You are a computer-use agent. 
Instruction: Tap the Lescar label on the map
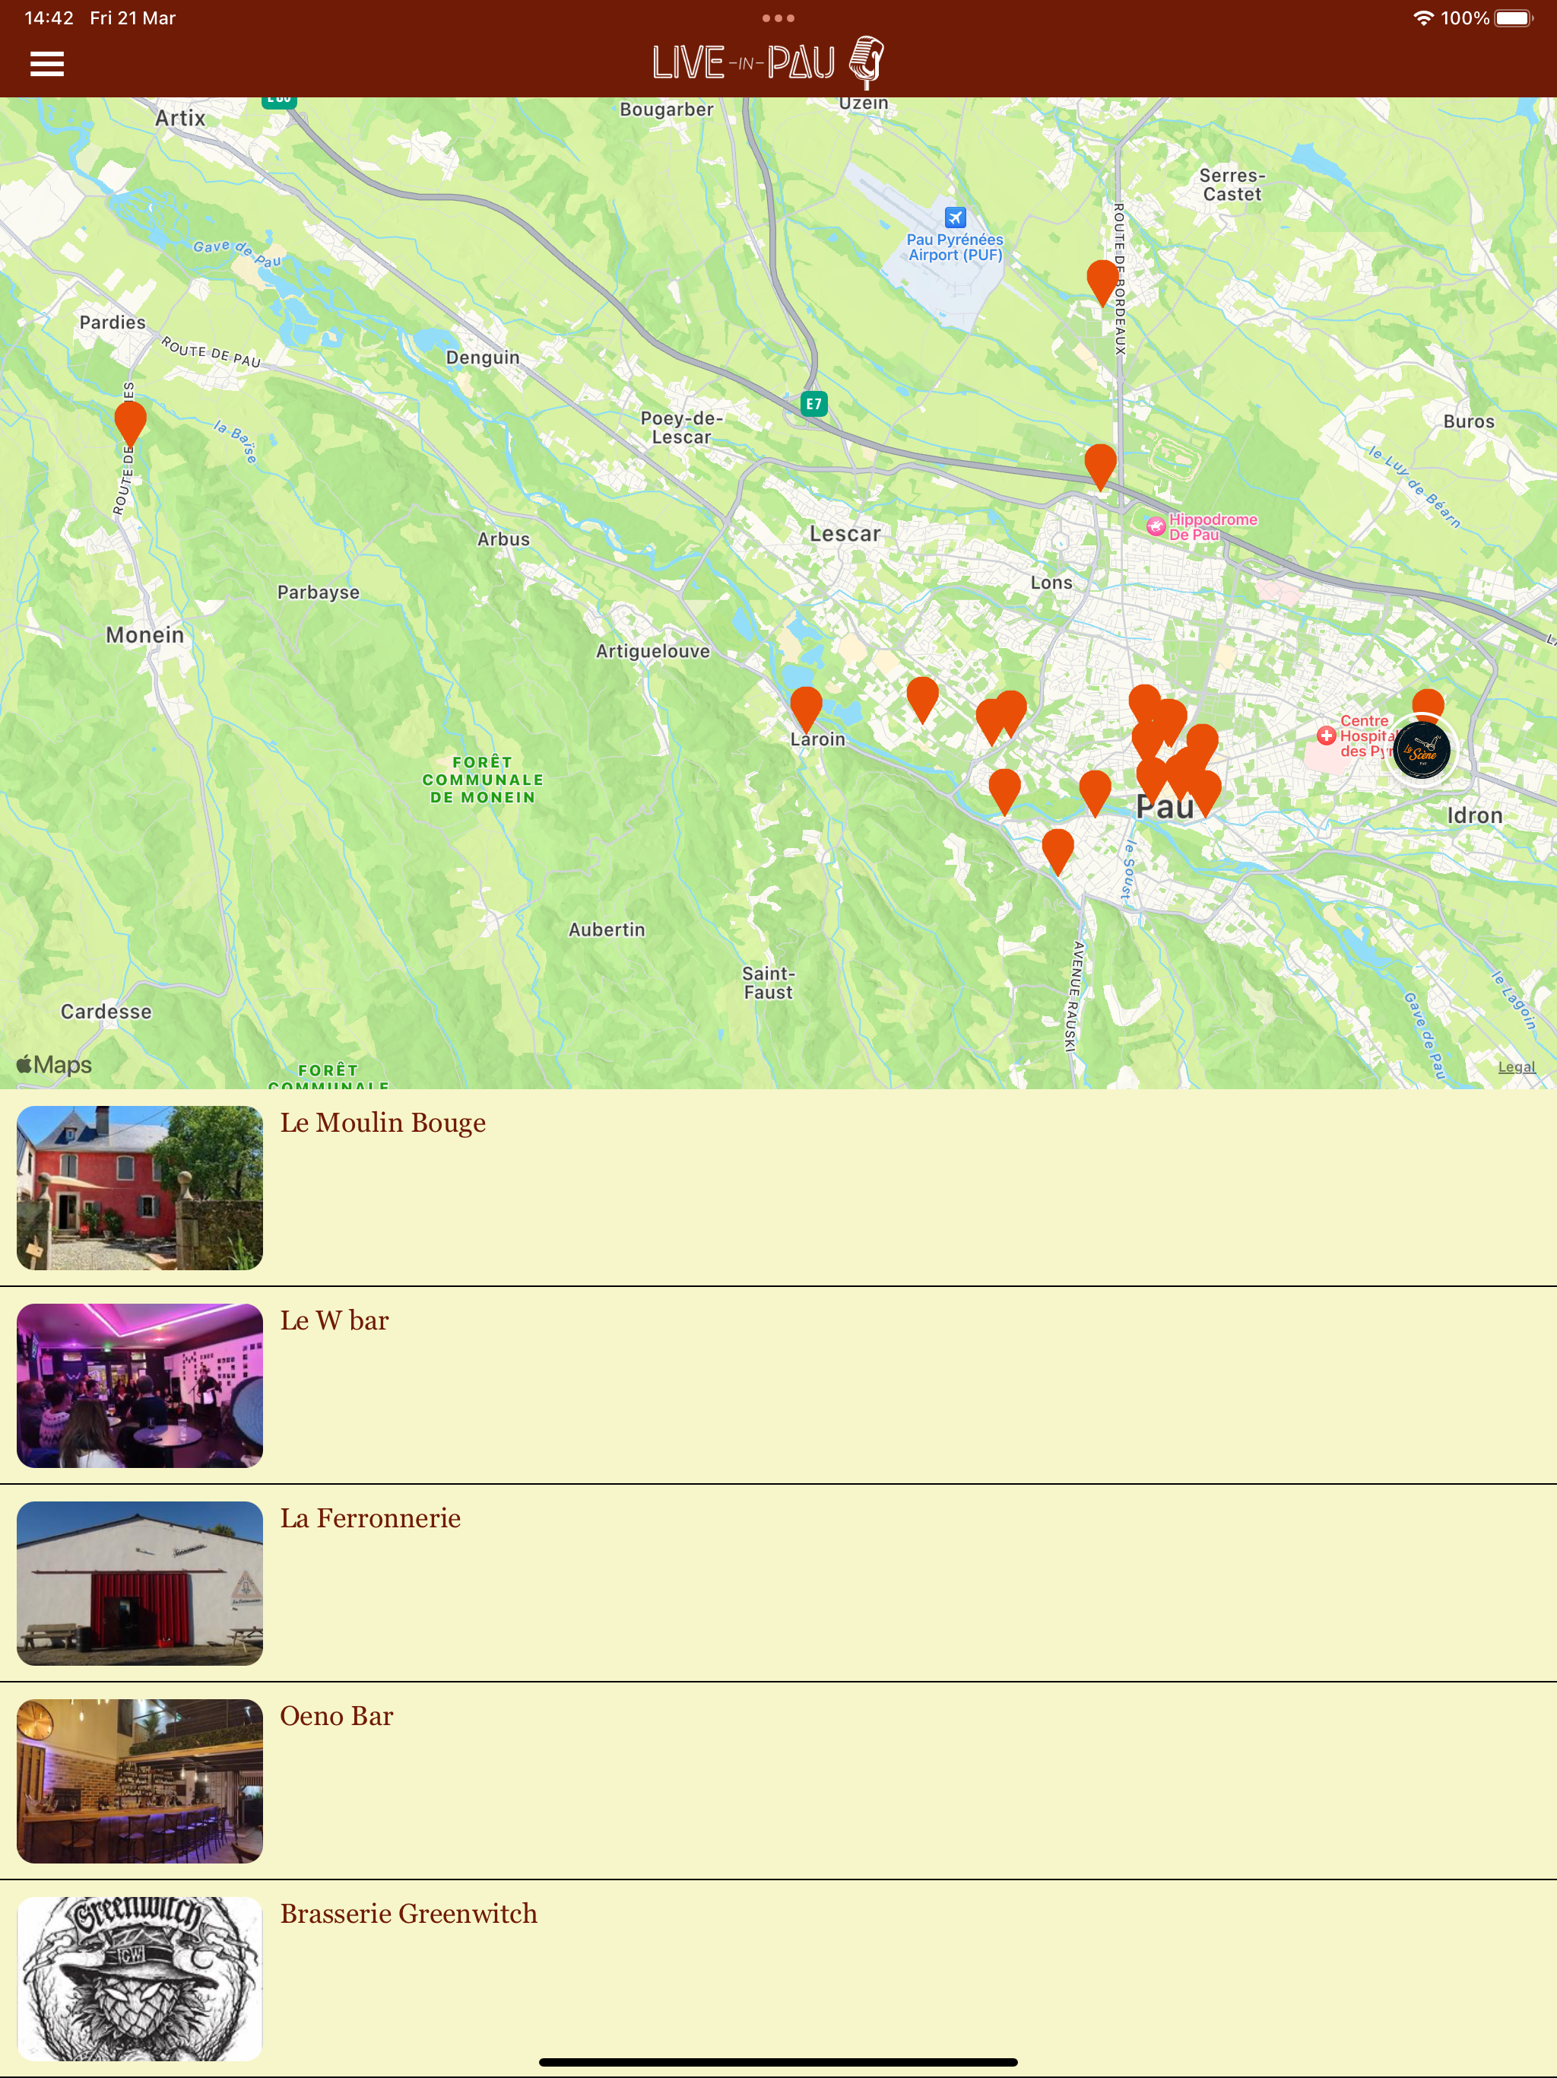click(845, 534)
